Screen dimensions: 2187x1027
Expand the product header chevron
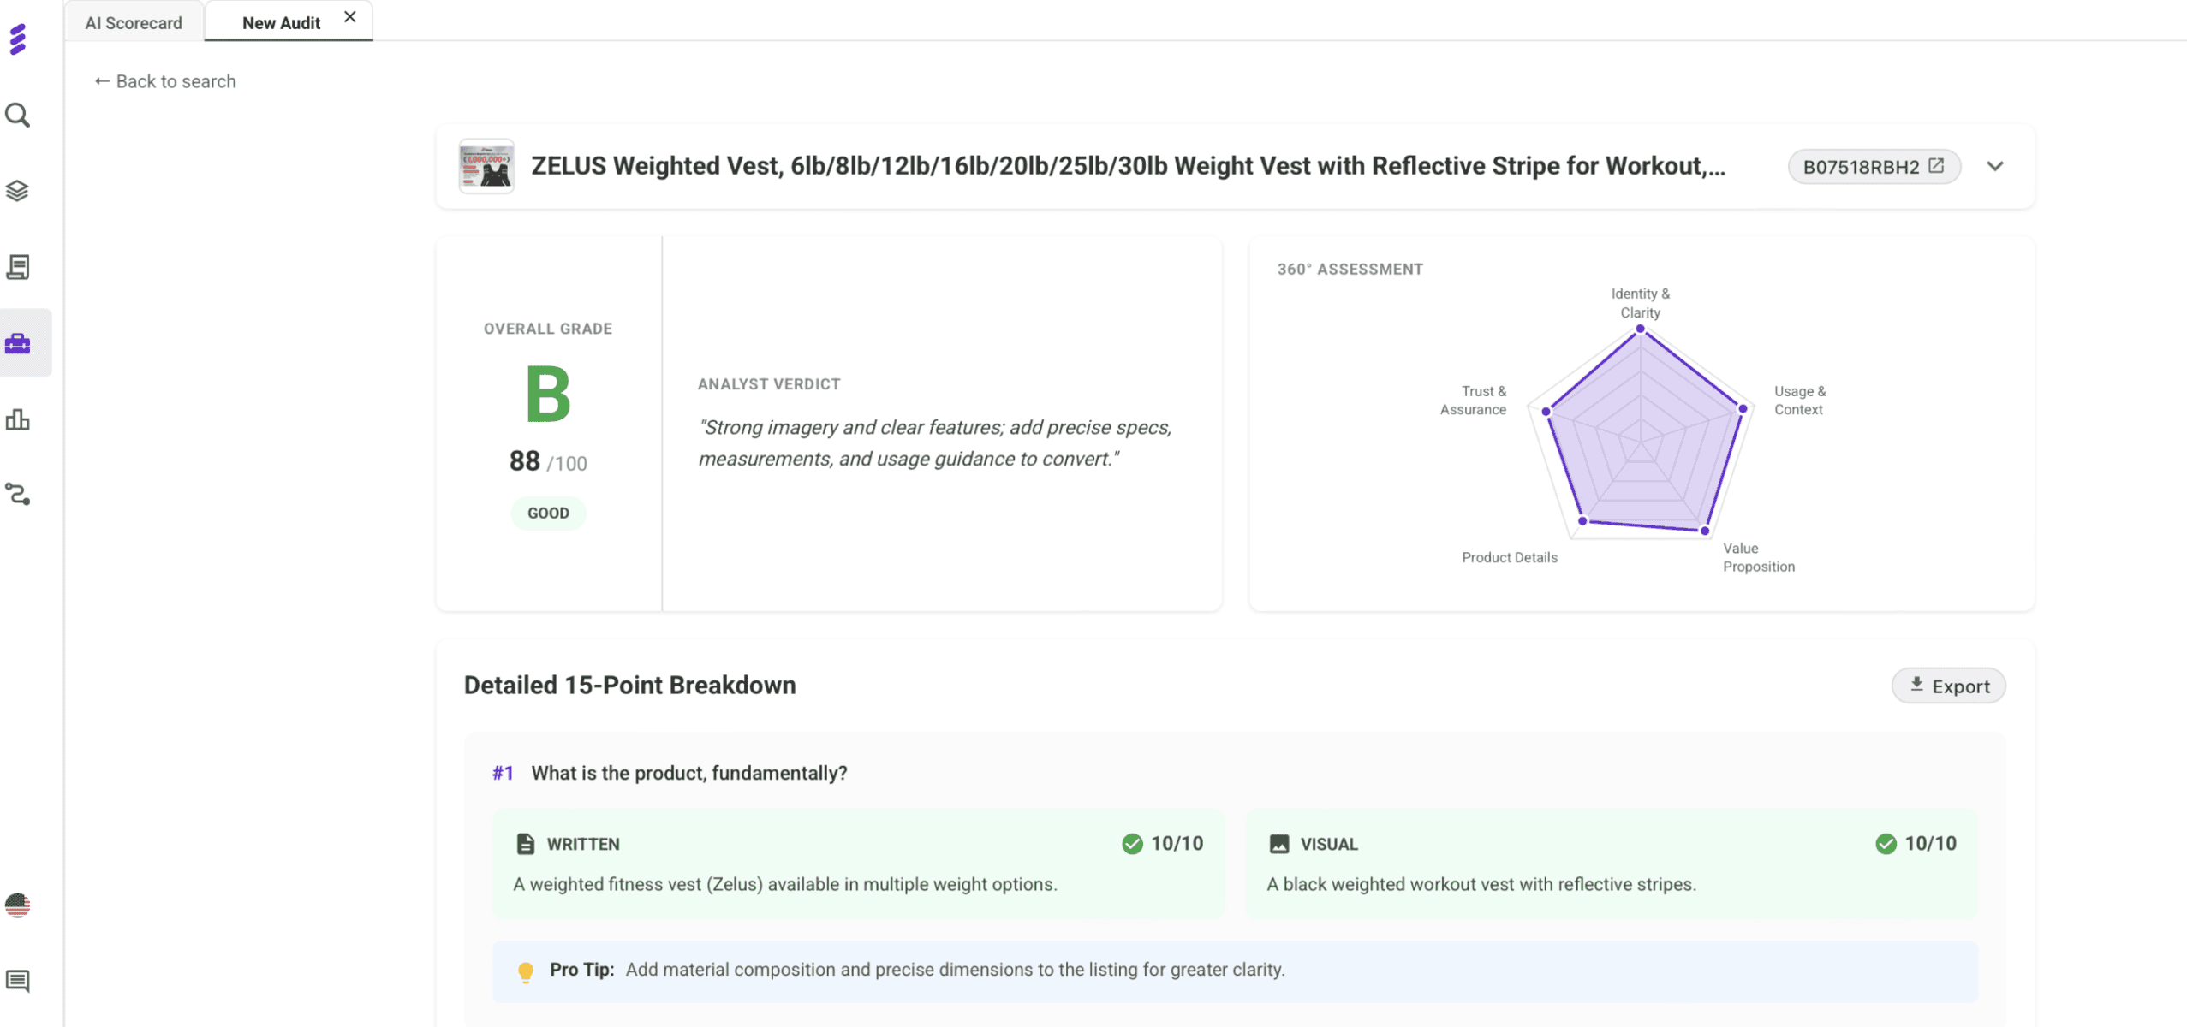[1995, 166]
